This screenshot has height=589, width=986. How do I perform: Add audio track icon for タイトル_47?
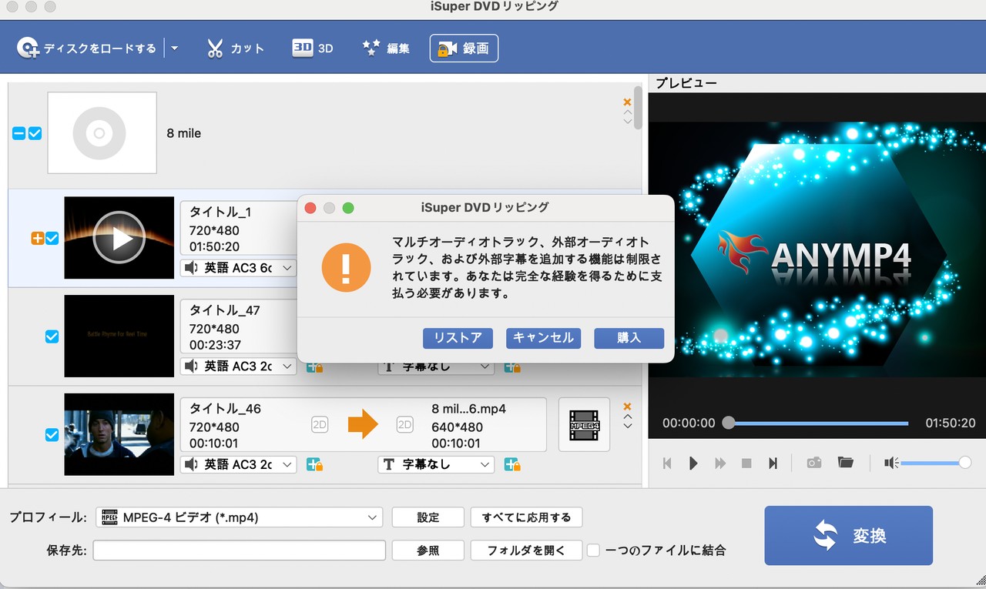(314, 367)
